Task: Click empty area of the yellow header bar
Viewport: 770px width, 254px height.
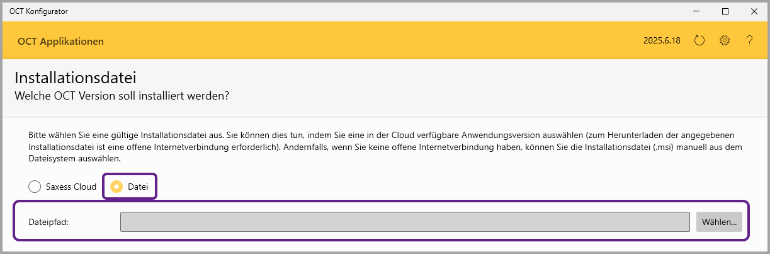Action: (x=378, y=41)
